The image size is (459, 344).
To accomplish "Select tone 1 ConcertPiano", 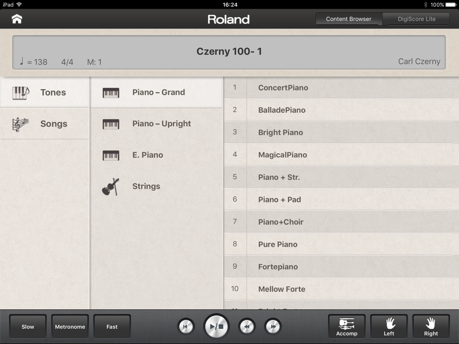I will (x=341, y=88).
